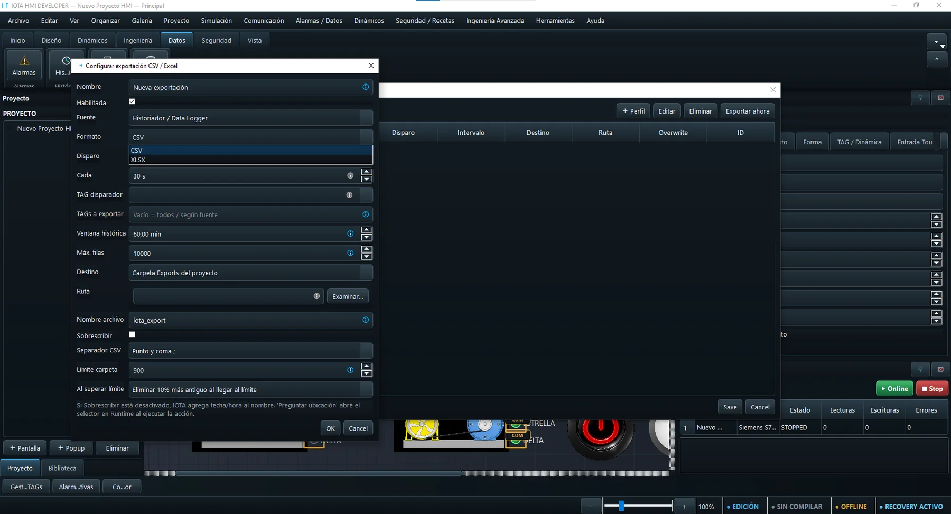Choose CSV in the open Formato list
This screenshot has width=951, height=514.
click(251, 151)
